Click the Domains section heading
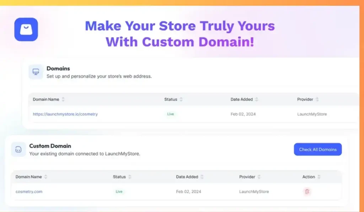 pyautogui.click(x=58, y=69)
